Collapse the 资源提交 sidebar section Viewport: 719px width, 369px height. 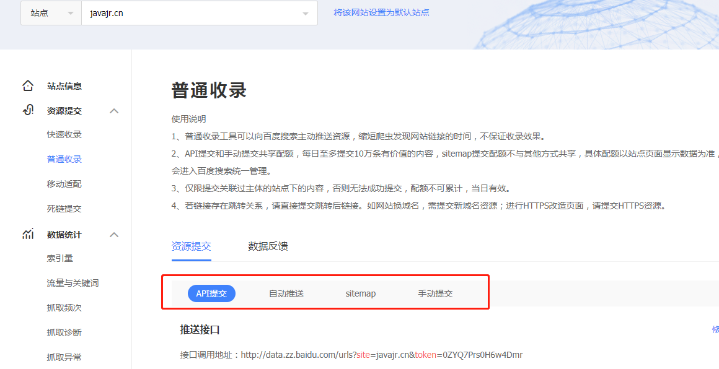(114, 110)
